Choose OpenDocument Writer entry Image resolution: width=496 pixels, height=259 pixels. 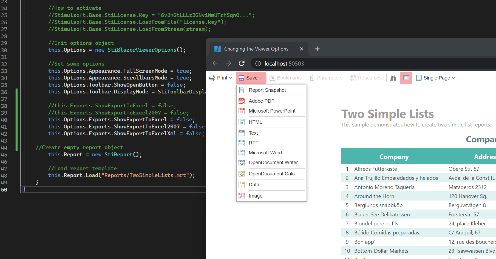tap(271, 163)
